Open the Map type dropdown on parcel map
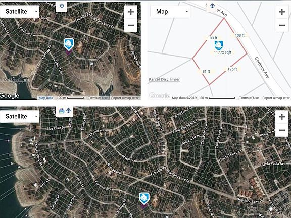 tap(170, 12)
